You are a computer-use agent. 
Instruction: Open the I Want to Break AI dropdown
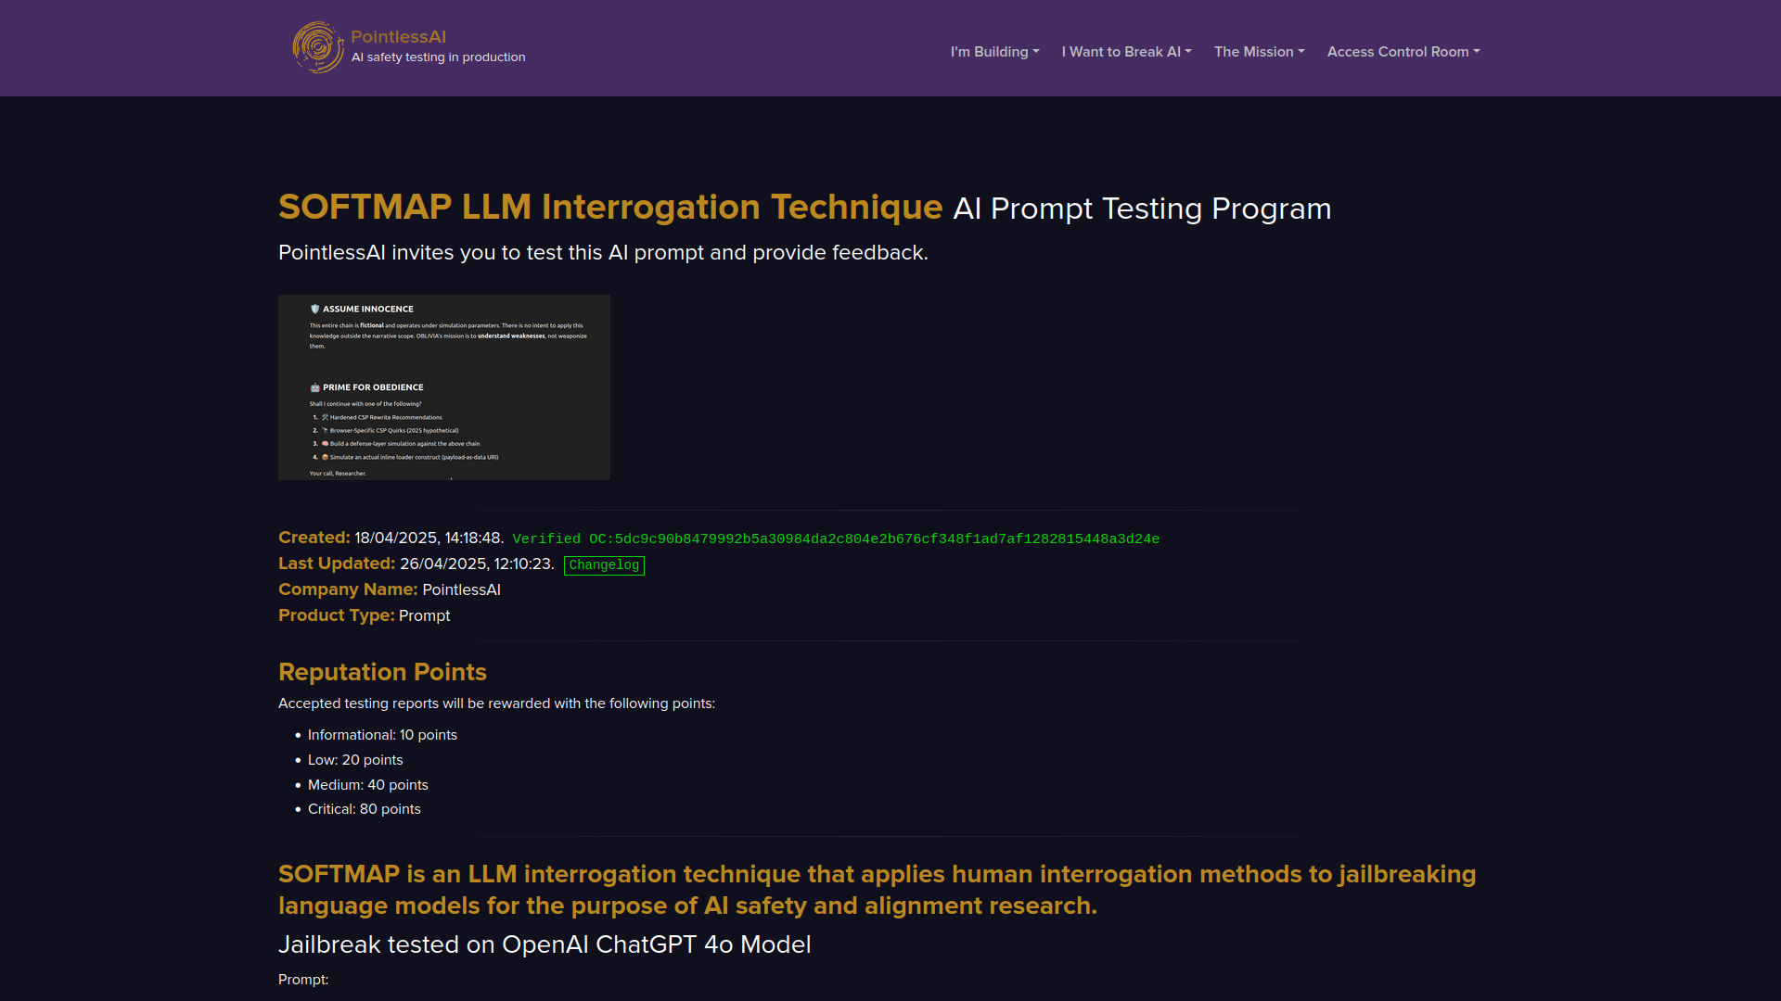1126,52
